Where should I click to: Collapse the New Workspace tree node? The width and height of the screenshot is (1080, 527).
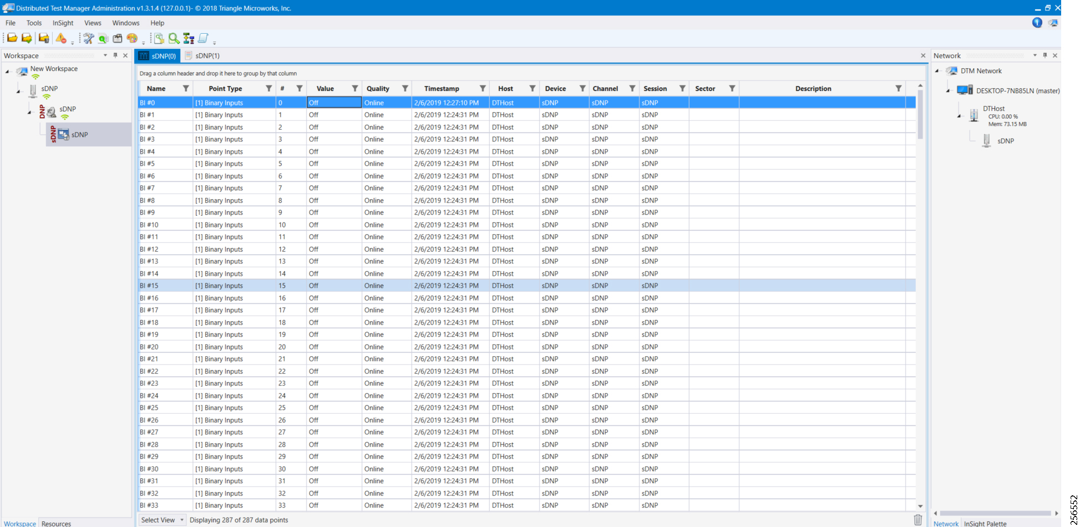coord(7,72)
